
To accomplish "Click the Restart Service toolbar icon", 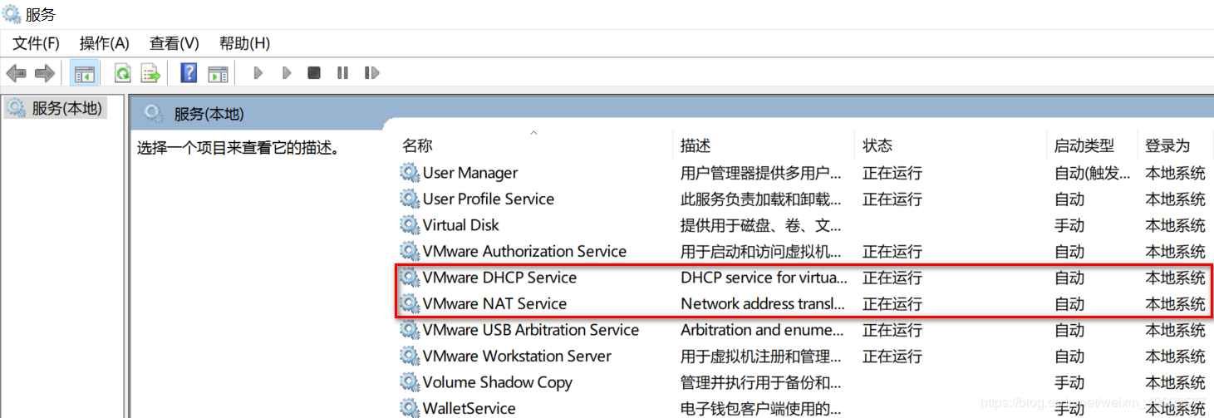I will 371,73.
